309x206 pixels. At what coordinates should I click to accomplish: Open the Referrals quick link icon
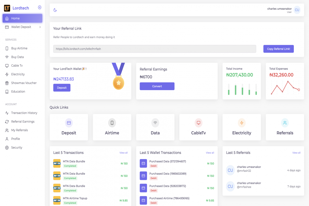click(285, 123)
